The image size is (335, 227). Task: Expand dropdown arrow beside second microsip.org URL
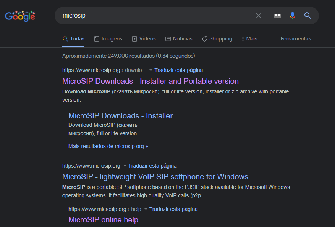(125, 166)
